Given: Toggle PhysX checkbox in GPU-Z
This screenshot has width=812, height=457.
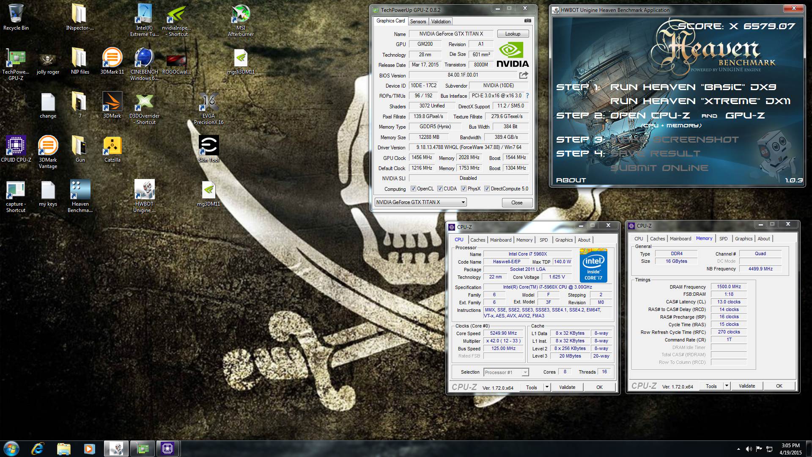Looking at the screenshot, I should click(464, 189).
